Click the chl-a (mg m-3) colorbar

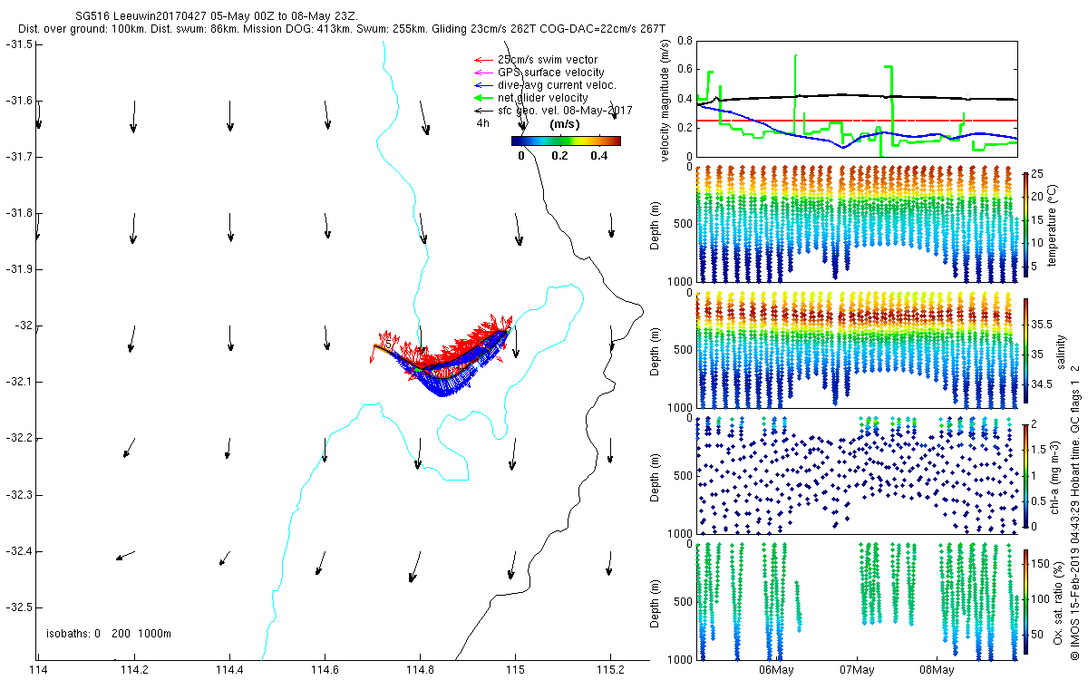(1025, 474)
